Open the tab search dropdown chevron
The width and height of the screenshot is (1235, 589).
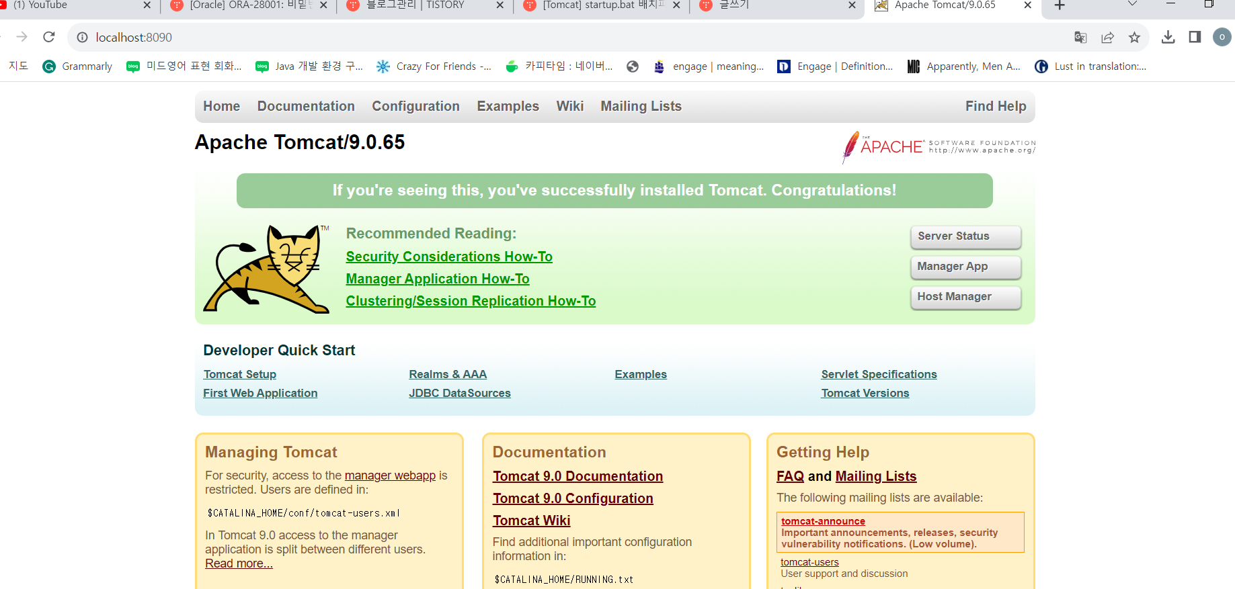click(x=1132, y=4)
